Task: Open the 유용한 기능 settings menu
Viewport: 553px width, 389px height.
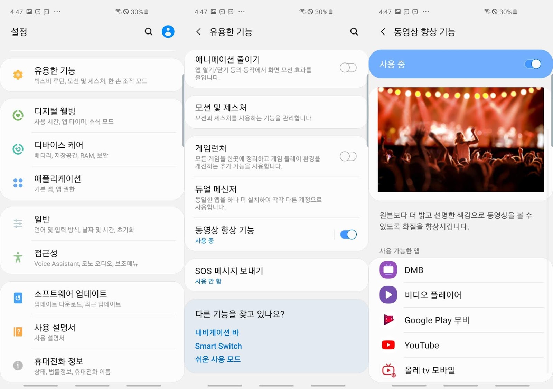Action: tap(92, 75)
